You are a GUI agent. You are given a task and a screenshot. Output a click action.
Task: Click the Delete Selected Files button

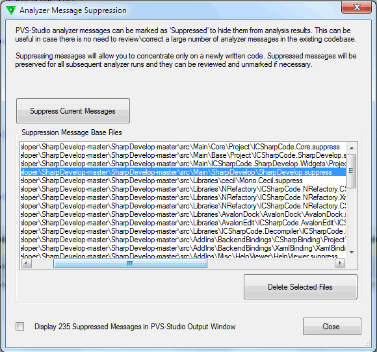click(x=300, y=287)
